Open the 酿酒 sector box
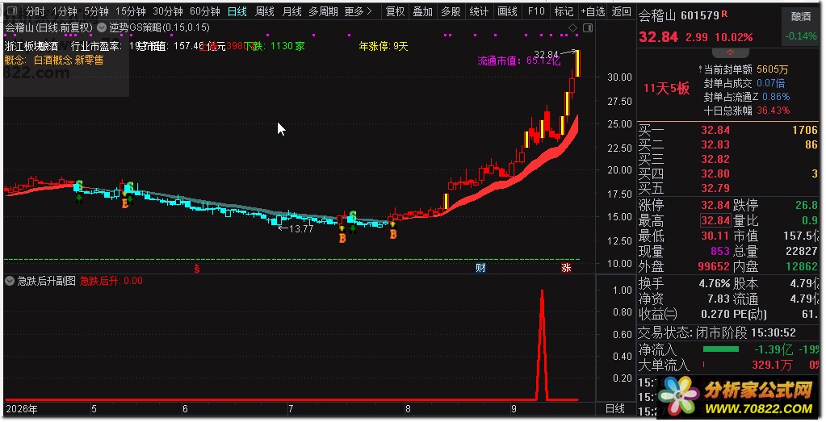826x422 pixels. click(x=801, y=16)
